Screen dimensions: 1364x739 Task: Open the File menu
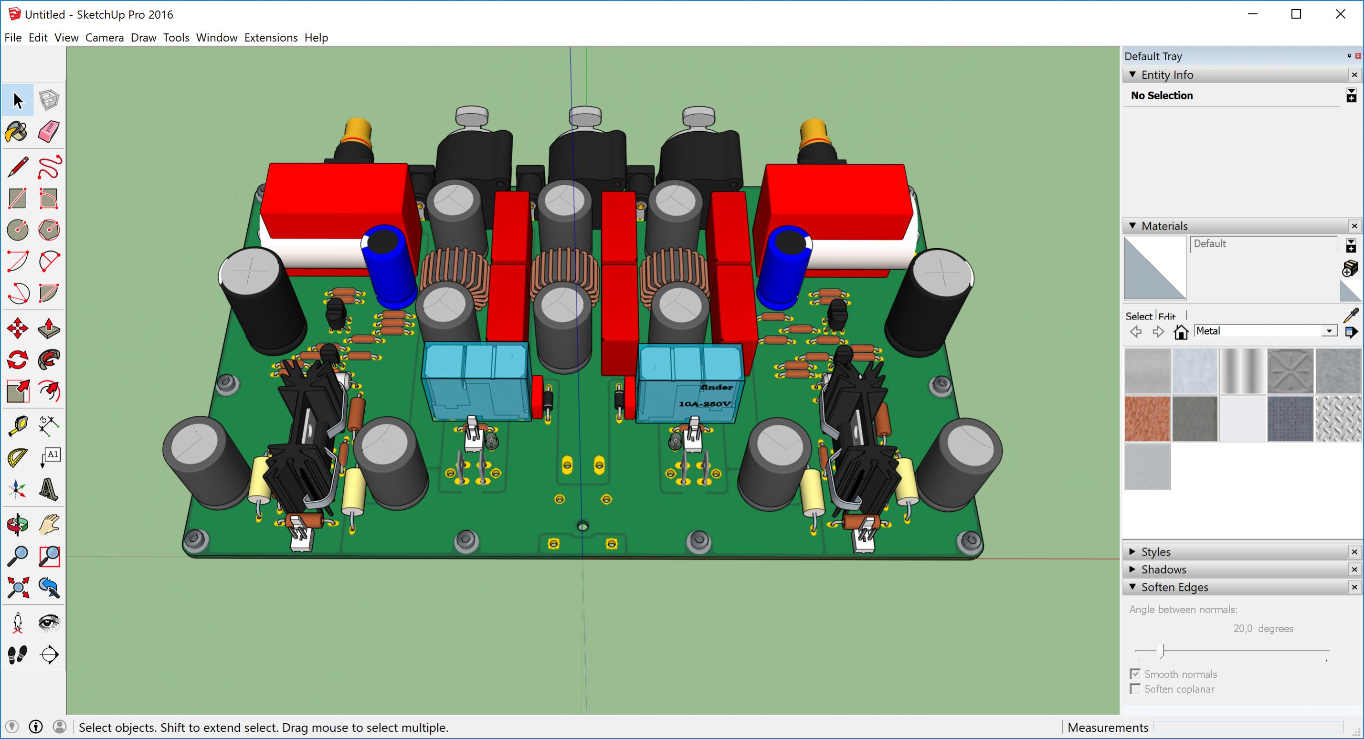13,38
